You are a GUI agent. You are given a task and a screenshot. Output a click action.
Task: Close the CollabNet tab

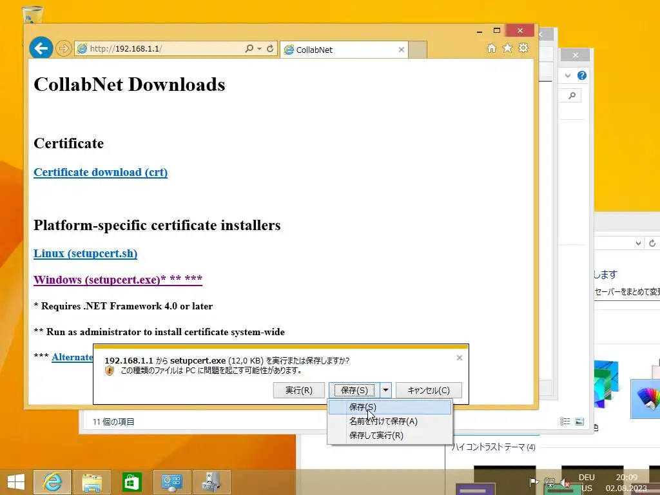point(401,50)
